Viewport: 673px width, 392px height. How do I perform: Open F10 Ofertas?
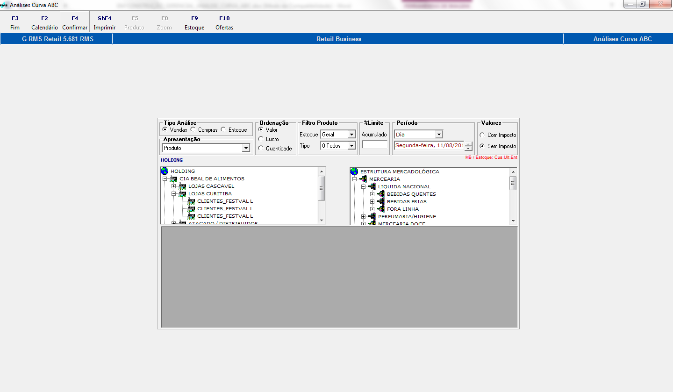pos(224,23)
